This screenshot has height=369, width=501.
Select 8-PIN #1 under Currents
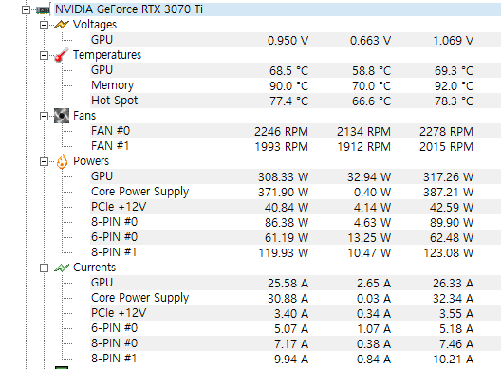[x=114, y=359]
